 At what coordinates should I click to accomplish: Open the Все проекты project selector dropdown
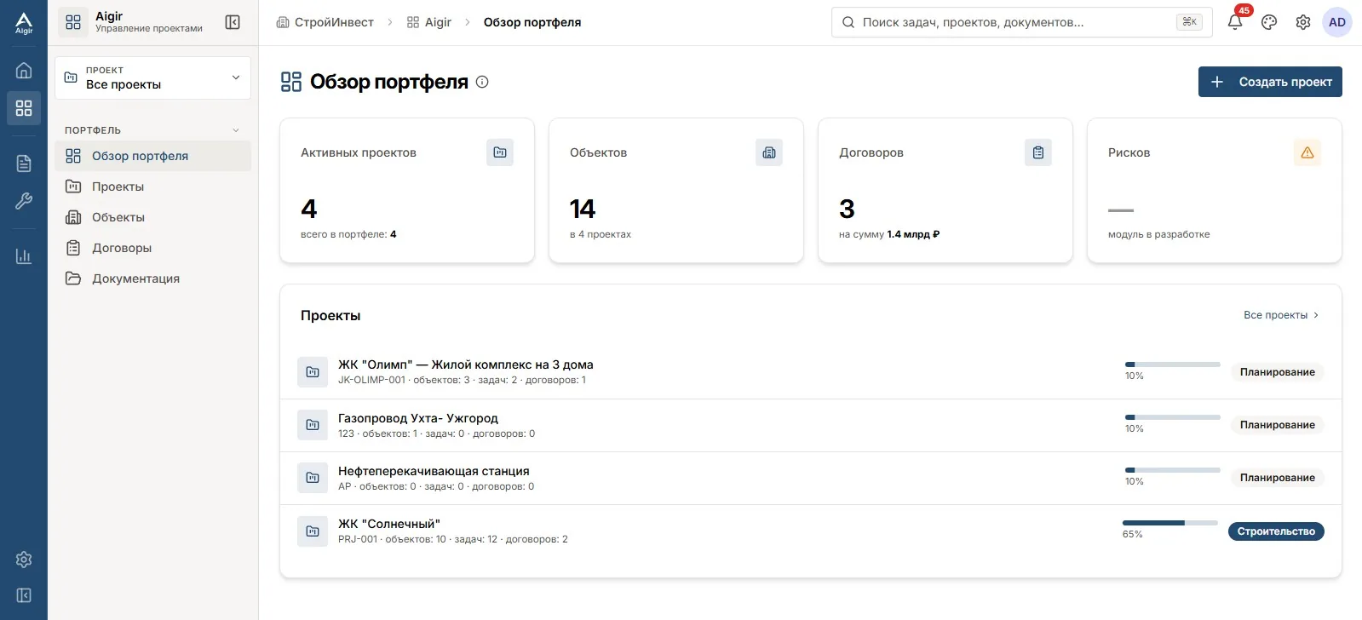coord(152,77)
